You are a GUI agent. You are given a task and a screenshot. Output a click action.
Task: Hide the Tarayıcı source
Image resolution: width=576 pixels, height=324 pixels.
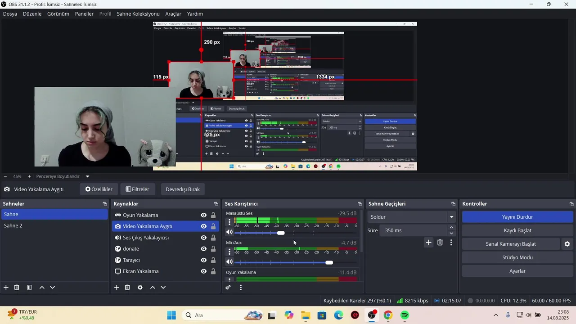click(204, 260)
